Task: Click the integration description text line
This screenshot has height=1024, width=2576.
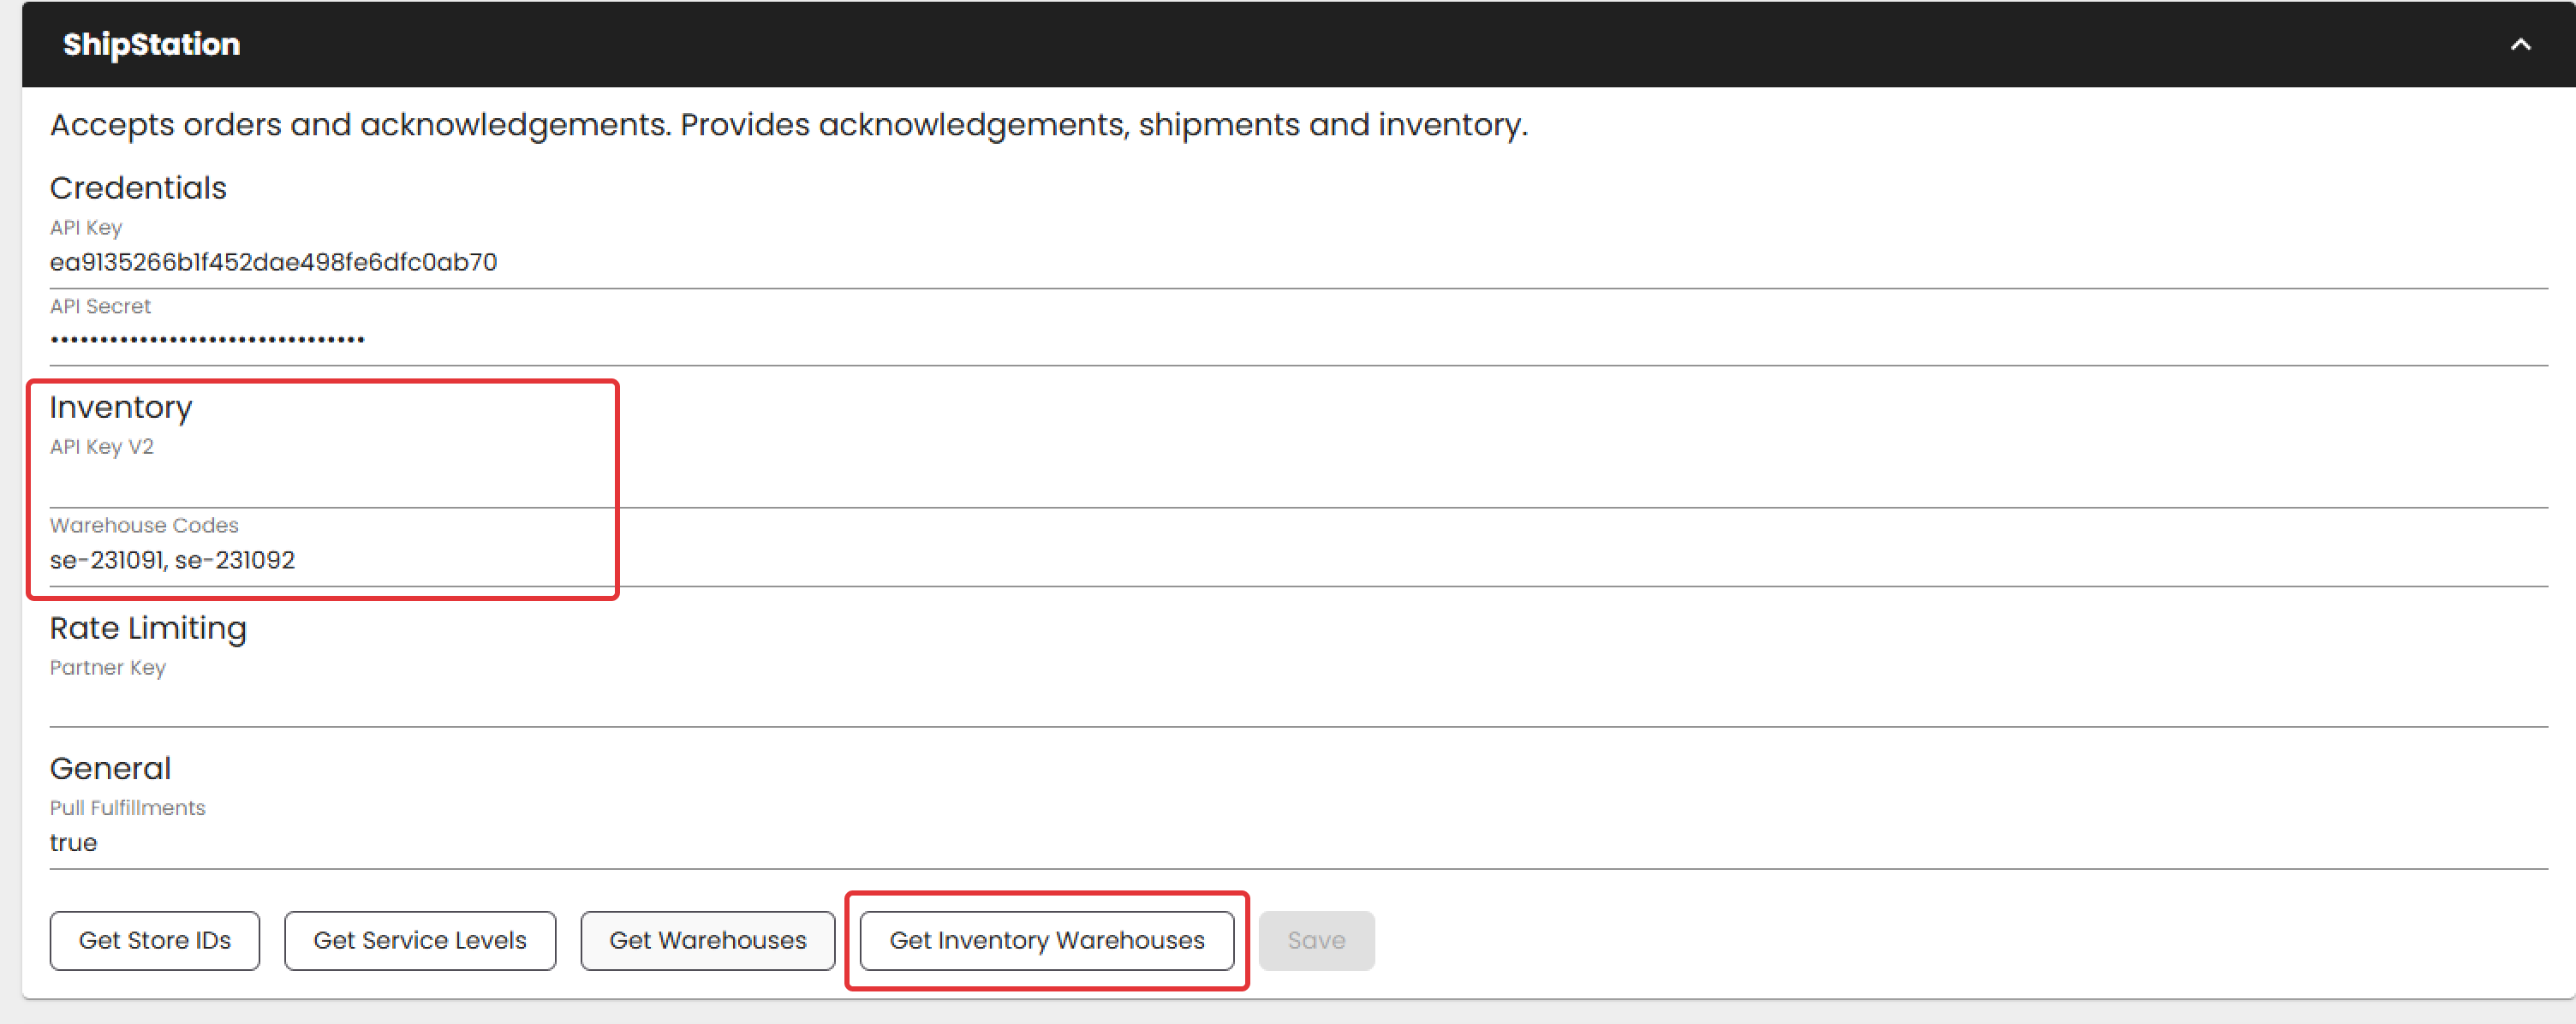Action: (788, 125)
